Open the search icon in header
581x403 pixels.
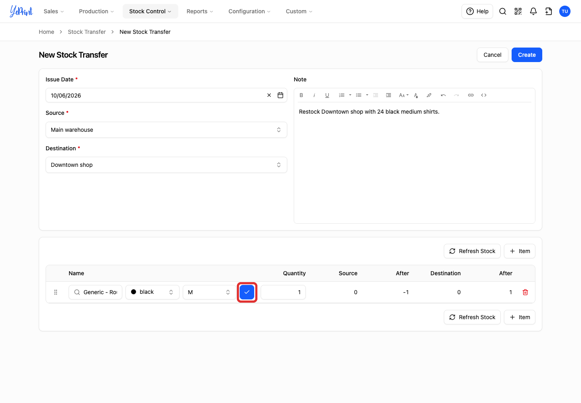pos(503,11)
